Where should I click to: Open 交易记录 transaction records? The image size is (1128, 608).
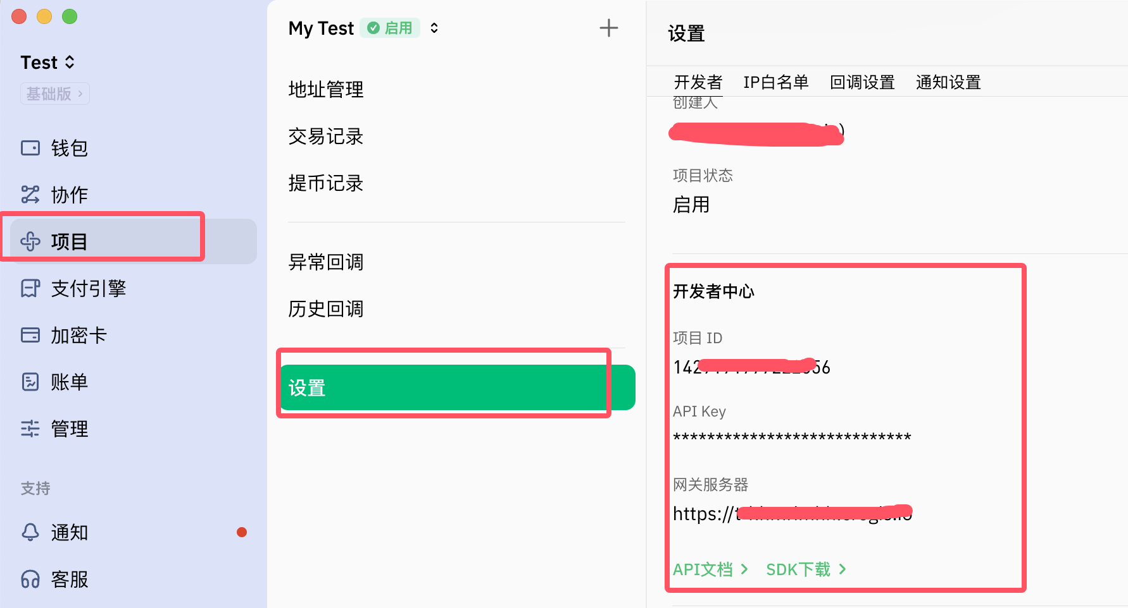[x=325, y=136]
